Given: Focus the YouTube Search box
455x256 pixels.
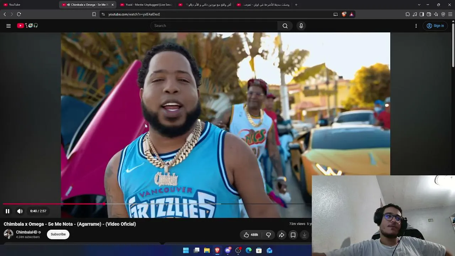Looking at the screenshot, I should tap(214, 26).
